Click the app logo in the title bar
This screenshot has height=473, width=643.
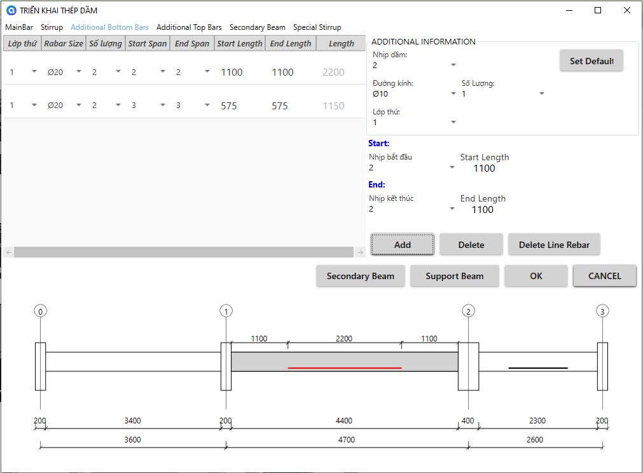pos(11,10)
